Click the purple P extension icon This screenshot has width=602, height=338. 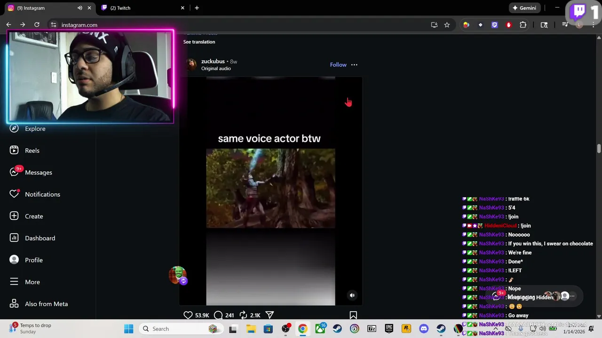[494, 25]
